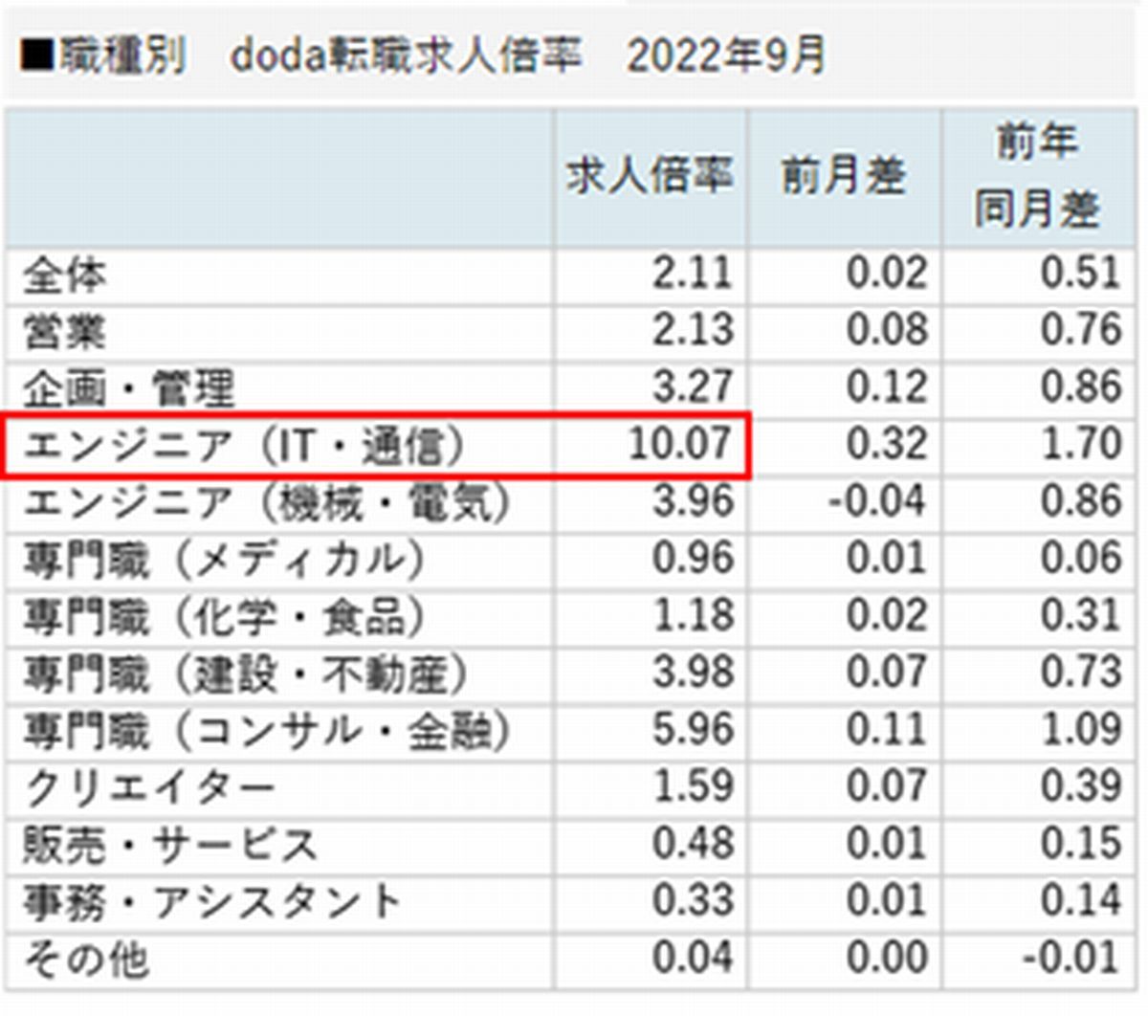Select the value '1.18' for 専門職(化学・食品)
The height and width of the screenshot is (1016, 1148).
(x=694, y=614)
